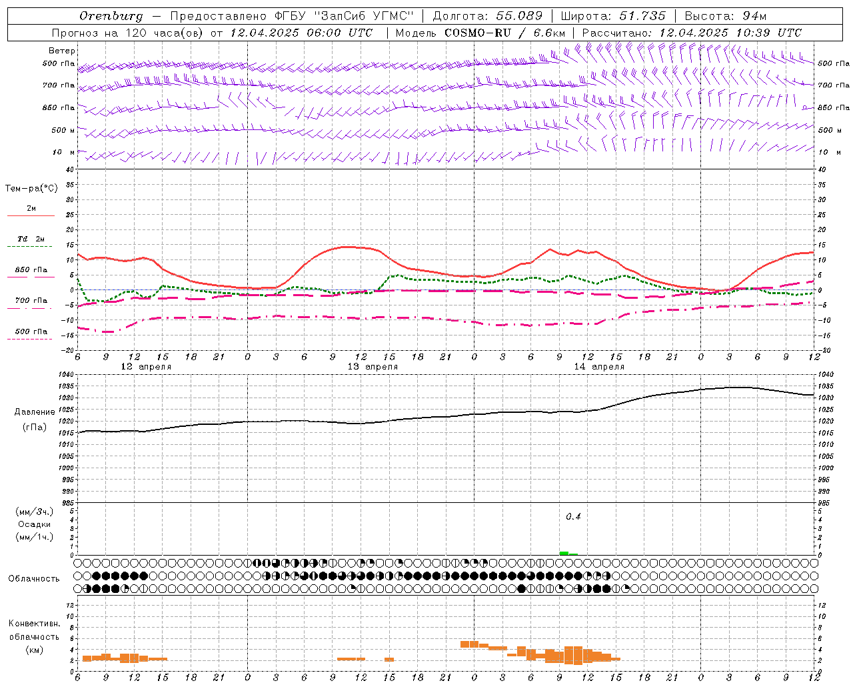Screen dimensions: 853x683
Task: Click the Долгота: 55.089 value
Action: pos(488,16)
